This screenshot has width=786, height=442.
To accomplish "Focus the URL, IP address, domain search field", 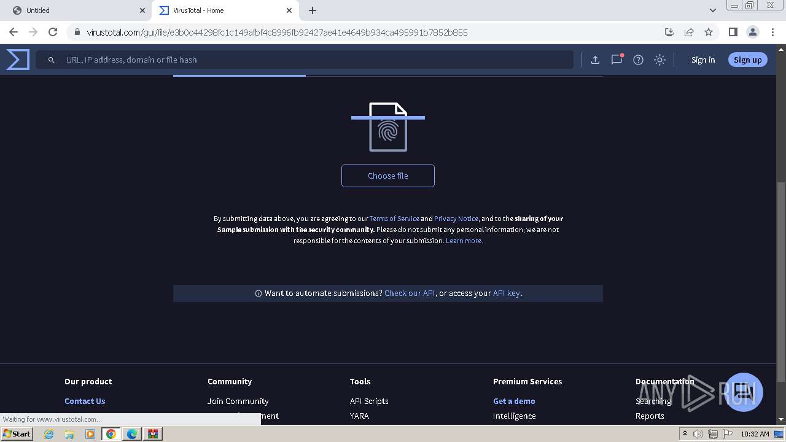I will [x=305, y=60].
